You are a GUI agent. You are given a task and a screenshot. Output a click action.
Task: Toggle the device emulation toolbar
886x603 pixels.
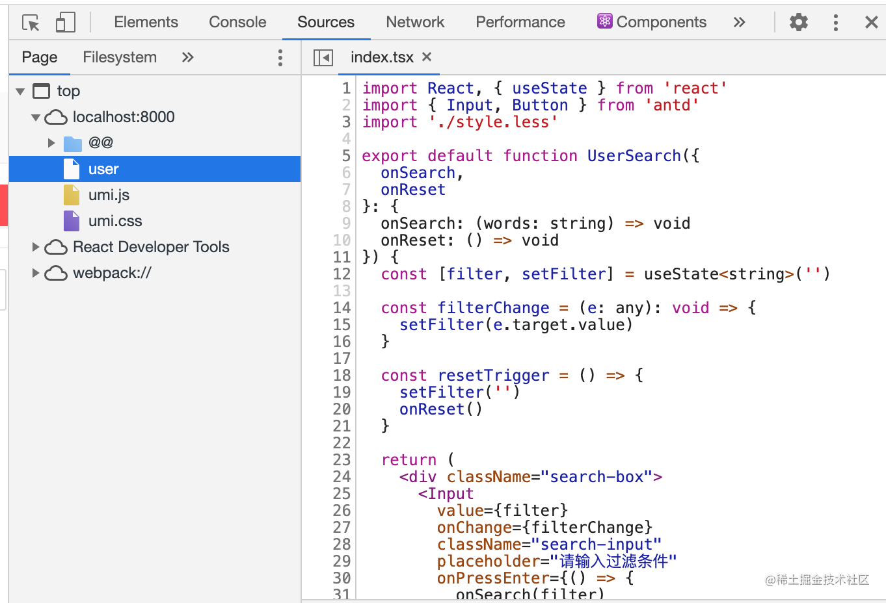pos(65,21)
